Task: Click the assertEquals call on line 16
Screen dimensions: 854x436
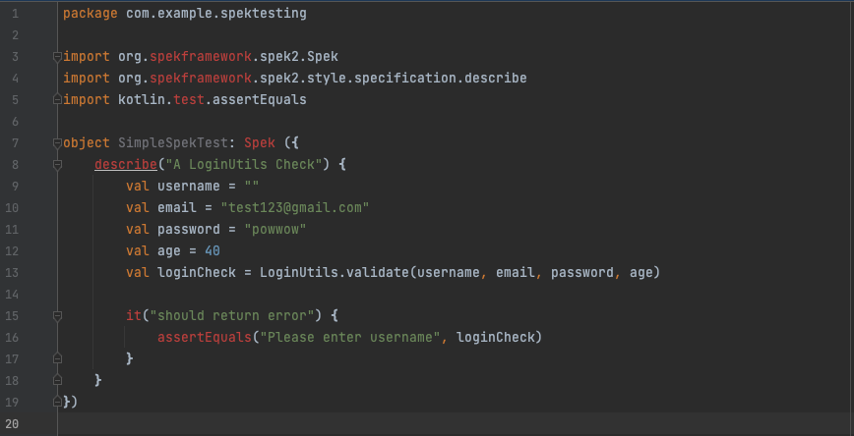Action: [205, 338]
